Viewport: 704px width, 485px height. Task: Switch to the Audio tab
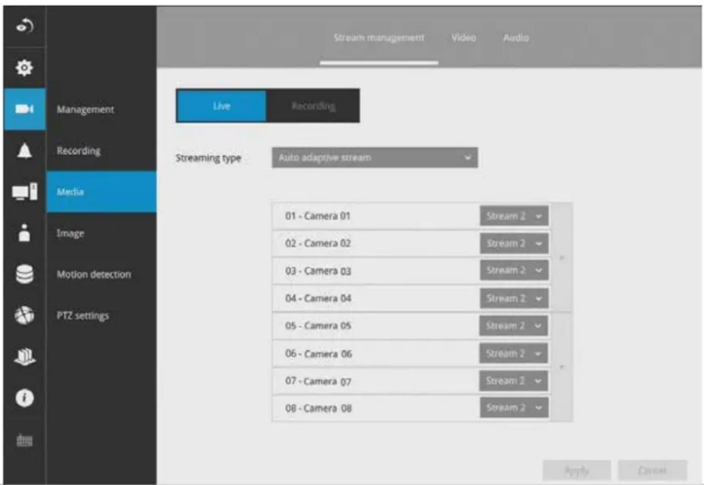point(516,38)
